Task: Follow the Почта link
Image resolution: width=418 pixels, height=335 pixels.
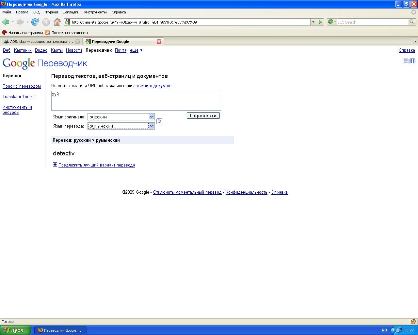Action: tap(121, 50)
